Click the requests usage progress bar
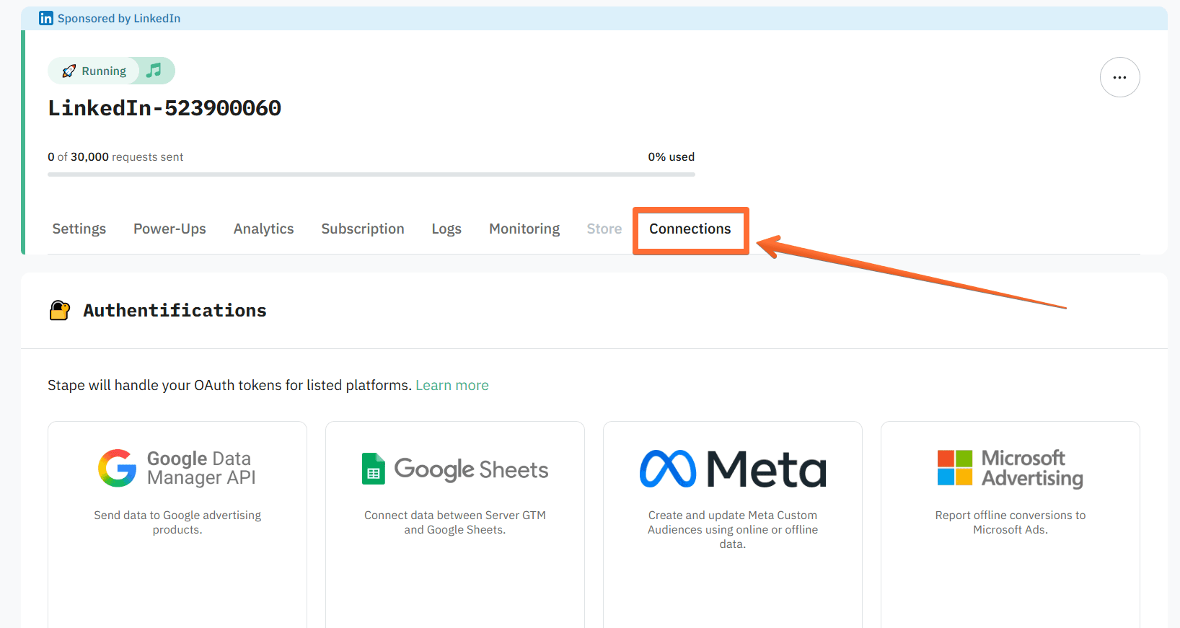This screenshot has width=1180, height=628. tap(371, 174)
